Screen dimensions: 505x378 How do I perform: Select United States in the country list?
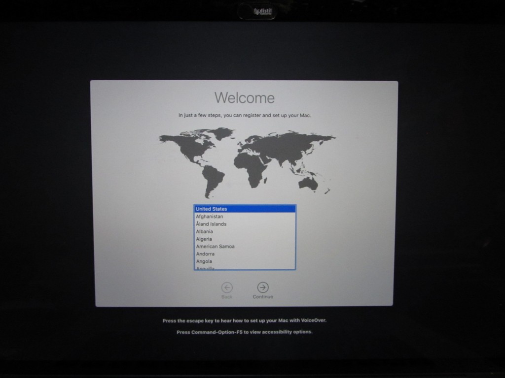(245, 209)
